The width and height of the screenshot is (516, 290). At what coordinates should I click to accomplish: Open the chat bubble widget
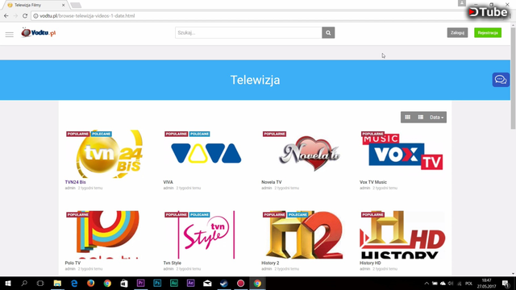(501, 80)
